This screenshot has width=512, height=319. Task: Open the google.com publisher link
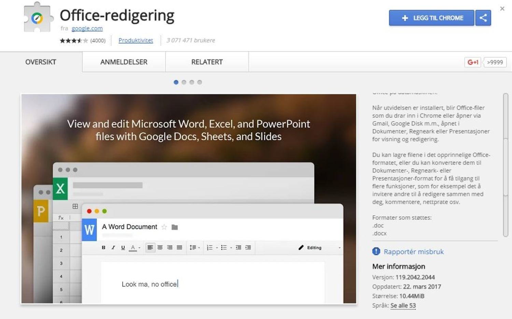coord(87,28)
